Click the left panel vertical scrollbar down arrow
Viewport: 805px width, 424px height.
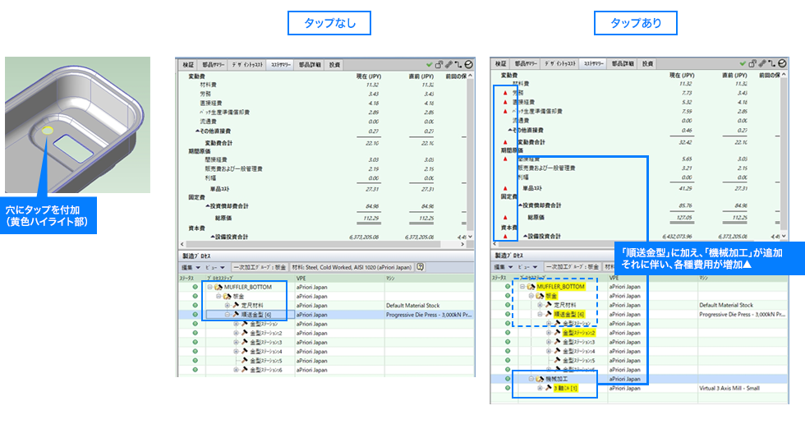[x=469, y=237]
